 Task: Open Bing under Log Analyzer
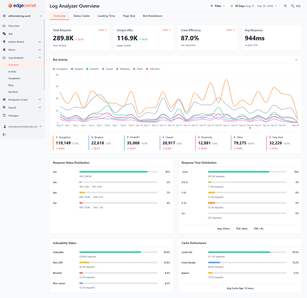point(11,85)
